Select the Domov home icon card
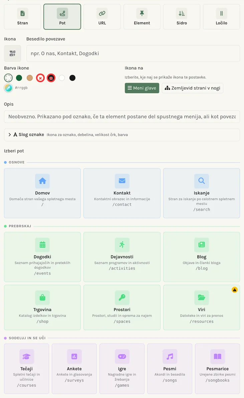Viewport: 244px width, 398px height. tap(42, 193)
